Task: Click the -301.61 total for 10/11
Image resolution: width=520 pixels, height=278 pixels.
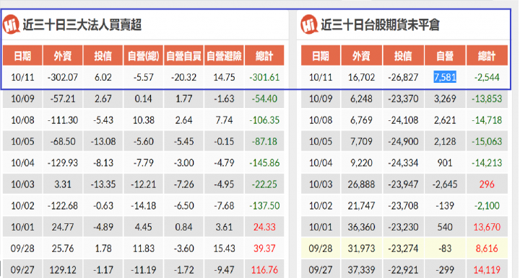Action: click(264, 77)
